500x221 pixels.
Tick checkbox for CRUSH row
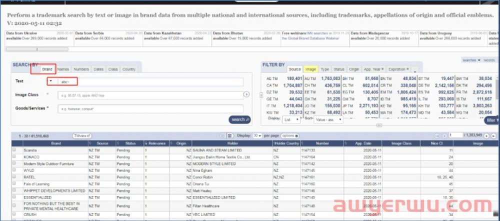click(x=14, y=214)
